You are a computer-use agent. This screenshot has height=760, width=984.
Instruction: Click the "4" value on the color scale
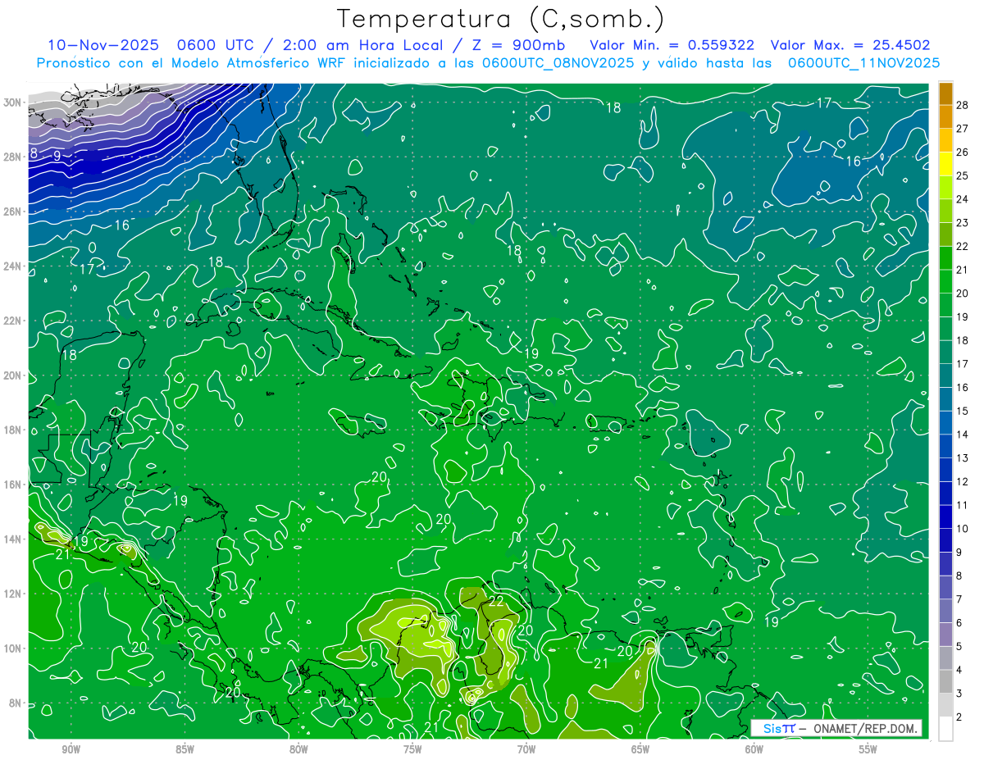pyautogui.click(x=959, y=670)
